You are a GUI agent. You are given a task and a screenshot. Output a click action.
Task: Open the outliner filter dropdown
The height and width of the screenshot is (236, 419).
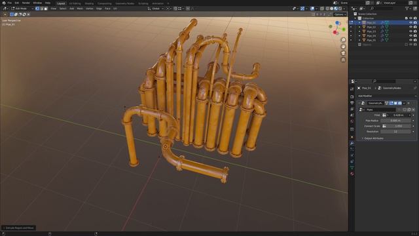point(408,9)
